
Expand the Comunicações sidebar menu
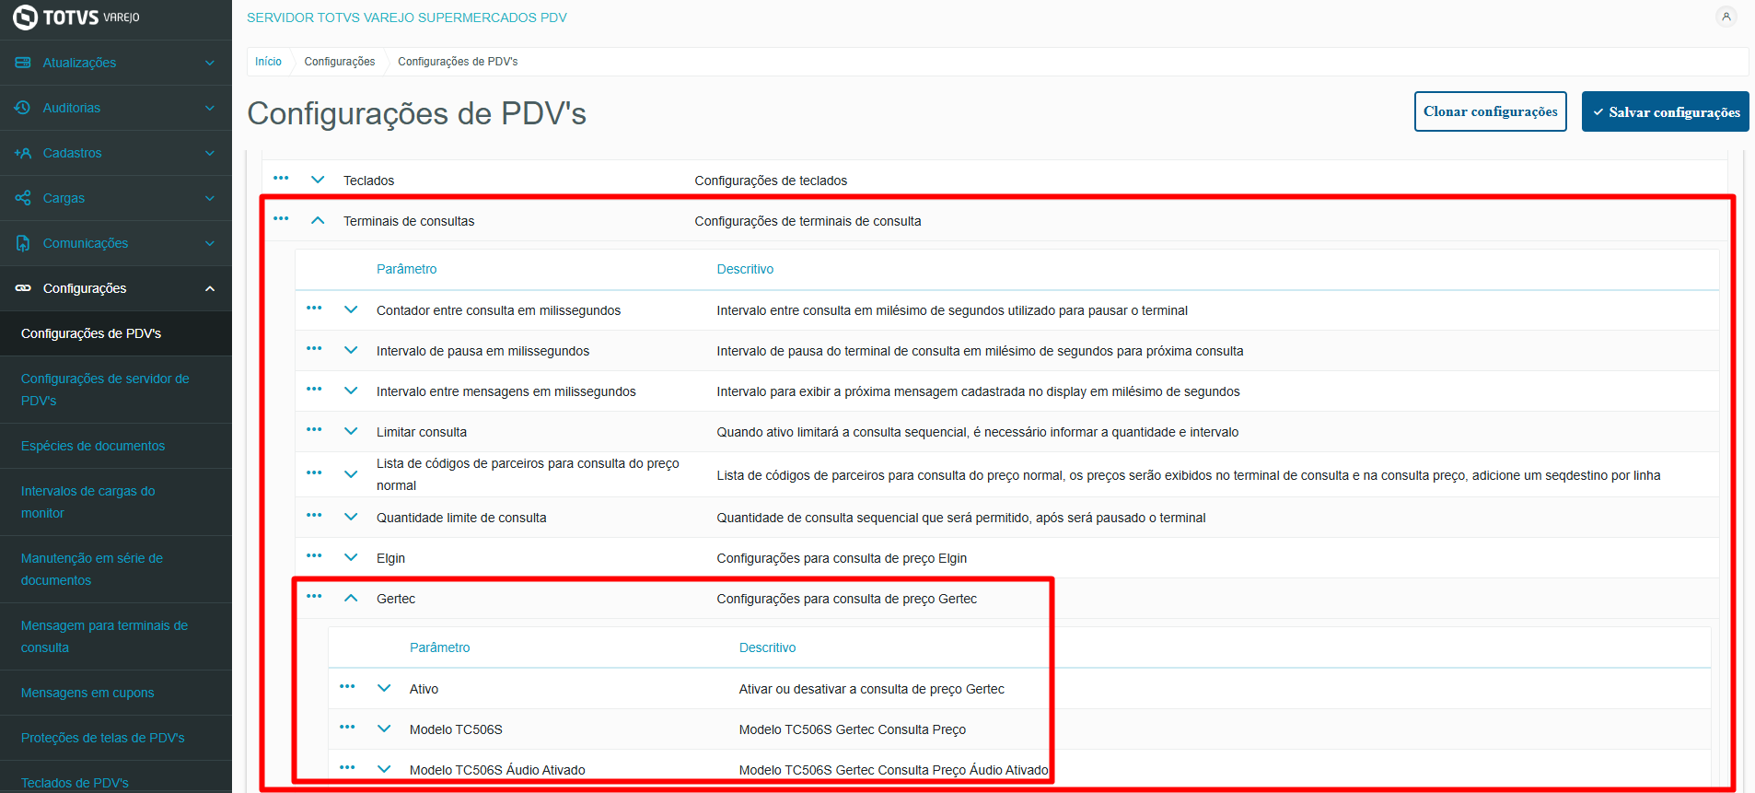210,243
